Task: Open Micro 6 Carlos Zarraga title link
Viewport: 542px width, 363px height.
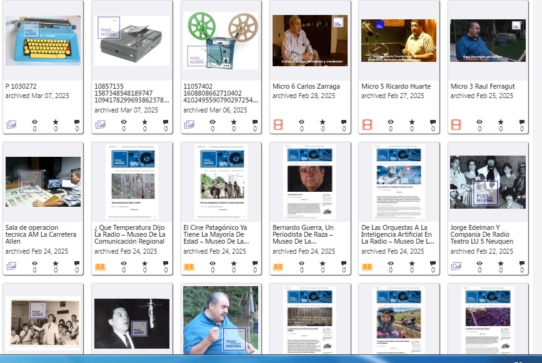Action: [306, 86]
